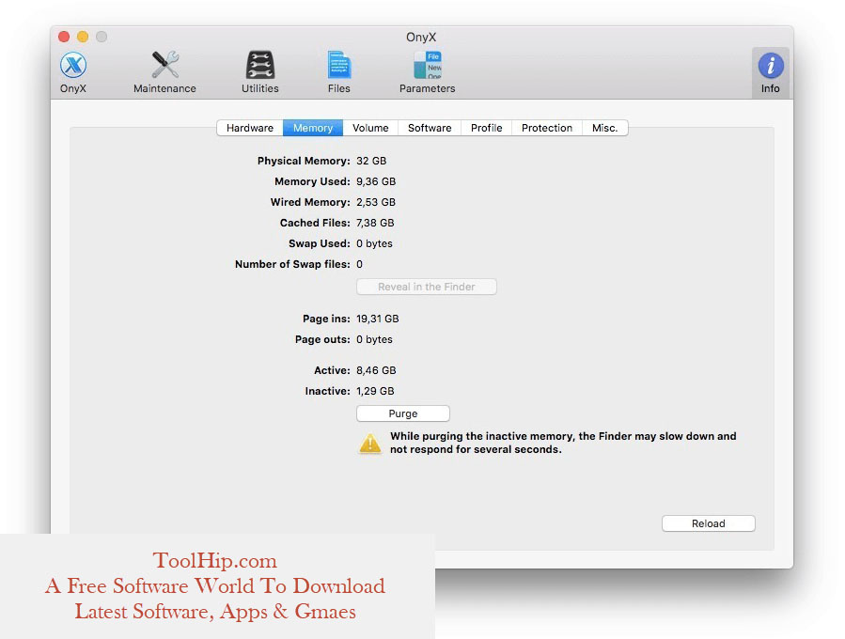Click the Number of Swap files label
The image size is (845, 639).
292,264
